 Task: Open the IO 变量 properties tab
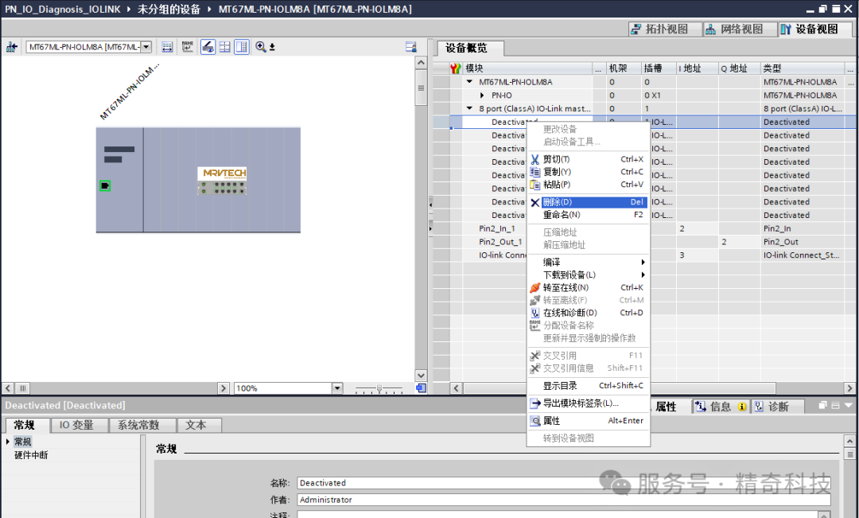[x=76, y=426]
